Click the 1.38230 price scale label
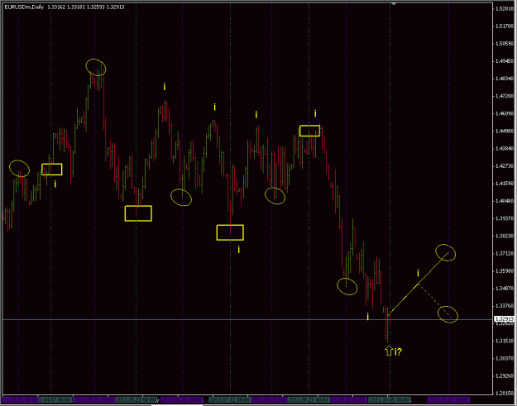Image resolution: width=517 pixels, height=406 pixels. tap(505, 236)
